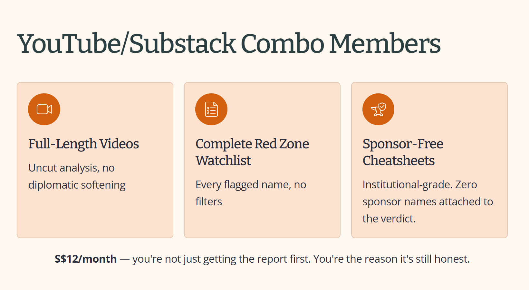Open the Sponsor-Free Cheatsheets card
529x290 pixels.
(429, 160)
